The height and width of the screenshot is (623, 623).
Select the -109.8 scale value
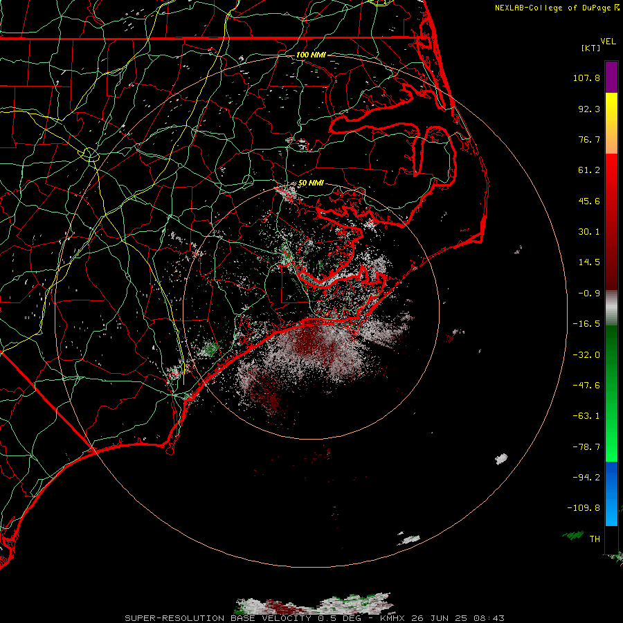(584, 508)
